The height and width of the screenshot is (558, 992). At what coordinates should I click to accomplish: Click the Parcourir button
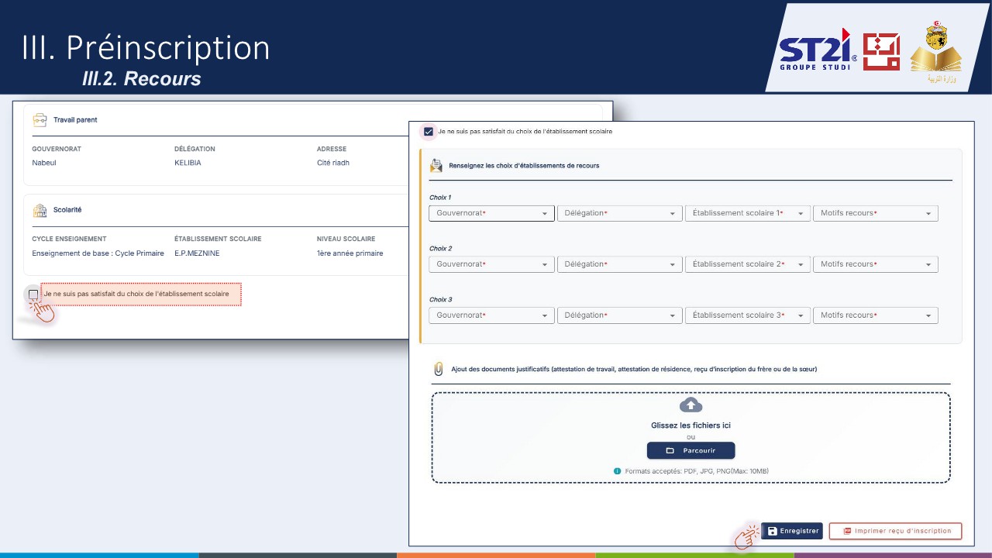[691, 450]
